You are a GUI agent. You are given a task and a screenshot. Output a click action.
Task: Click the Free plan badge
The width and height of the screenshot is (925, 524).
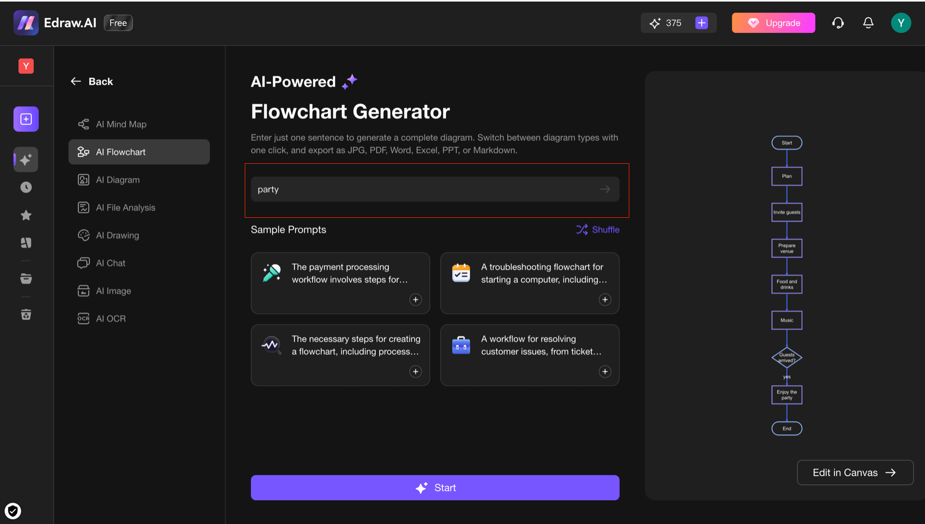[118, 23]
